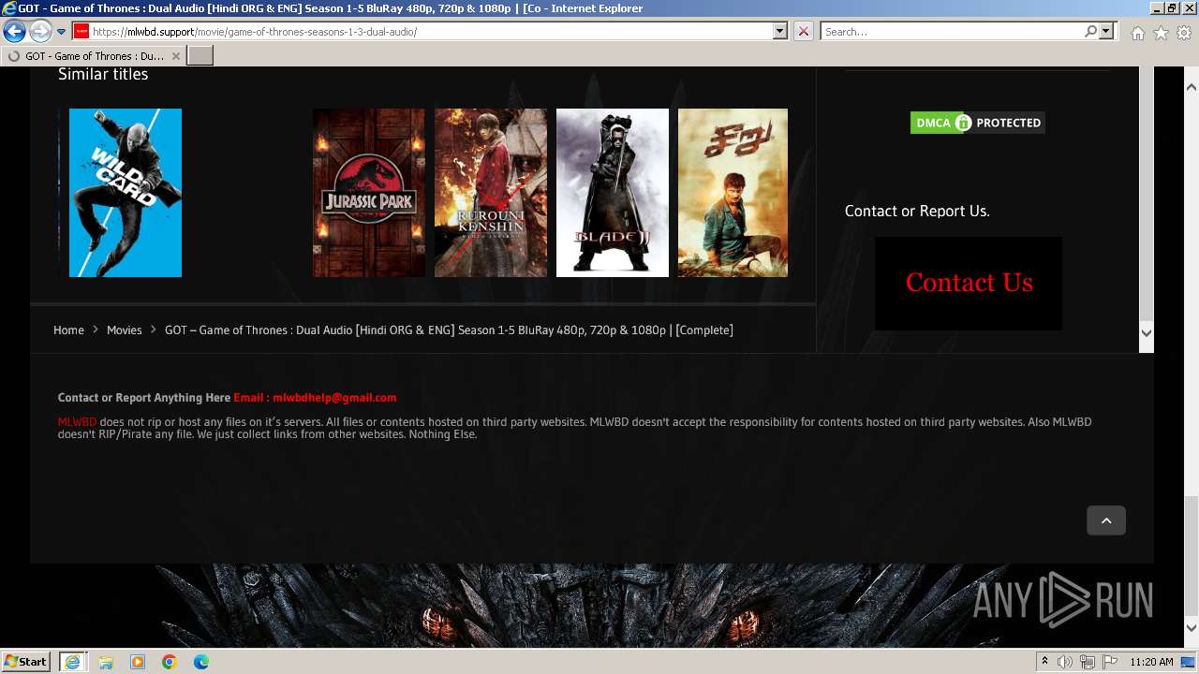Screen dimensions: 1199x674
Task: Click the DMCA Protected badge
Action: 977,123
